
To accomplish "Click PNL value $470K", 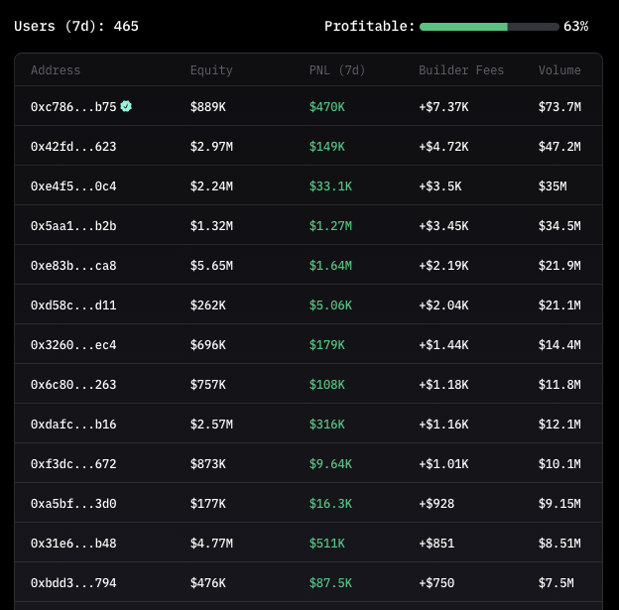I will click(327, 107).
